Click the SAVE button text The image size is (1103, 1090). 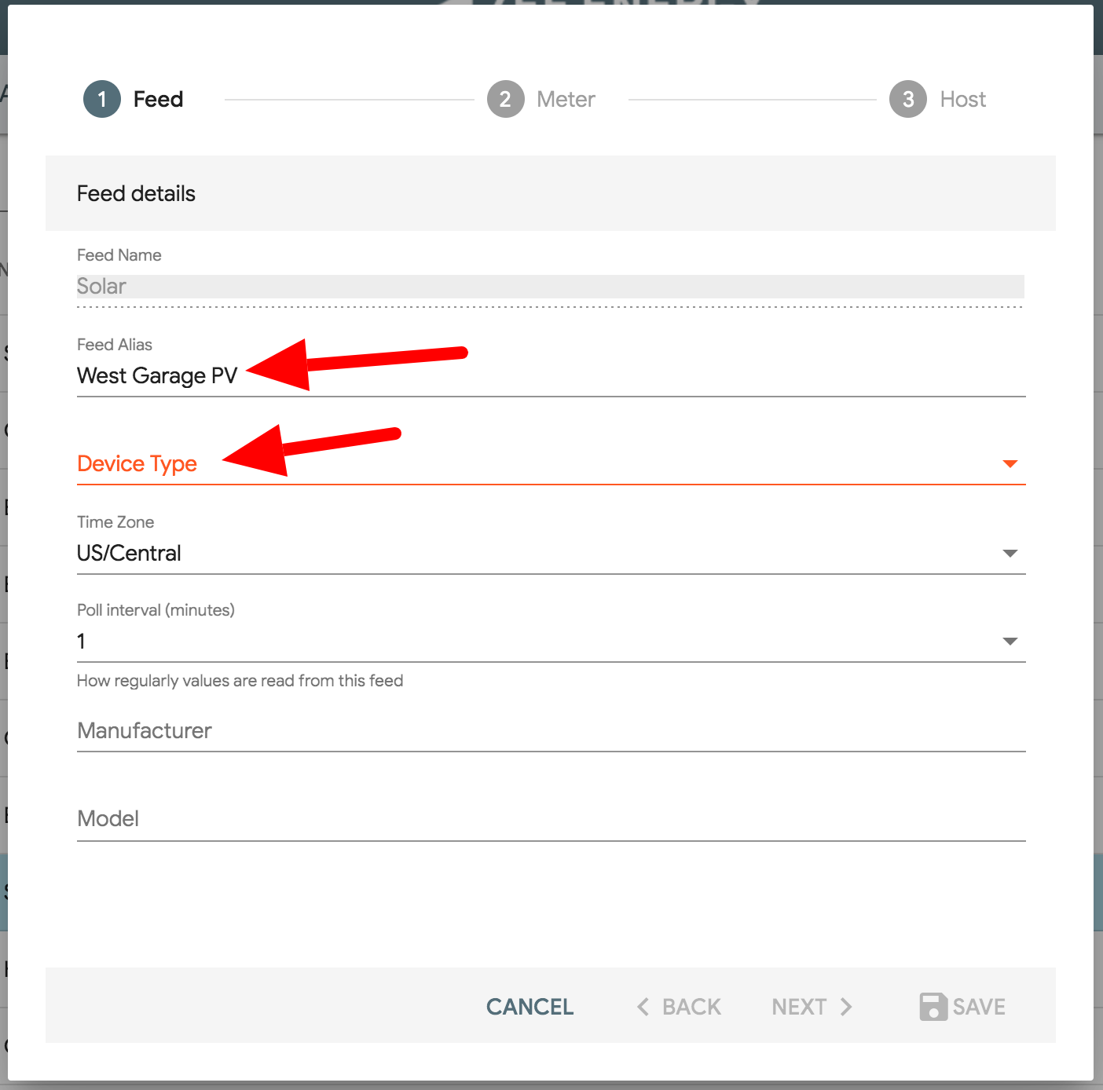[x=979, y=1007]
